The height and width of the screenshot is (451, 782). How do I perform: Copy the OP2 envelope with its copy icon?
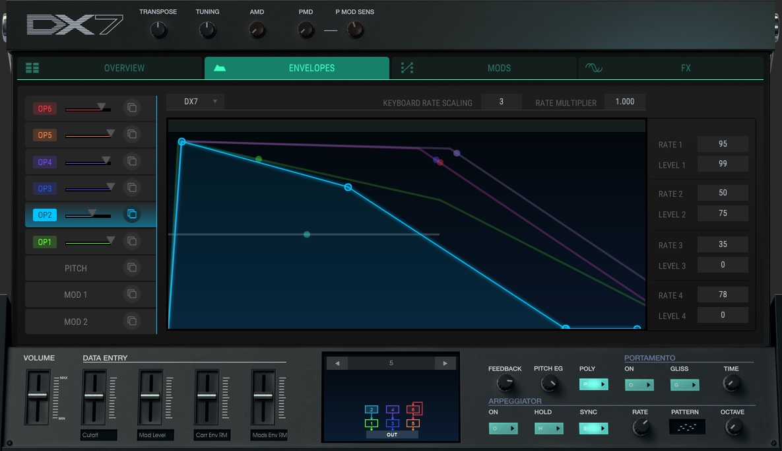[132, 214]
